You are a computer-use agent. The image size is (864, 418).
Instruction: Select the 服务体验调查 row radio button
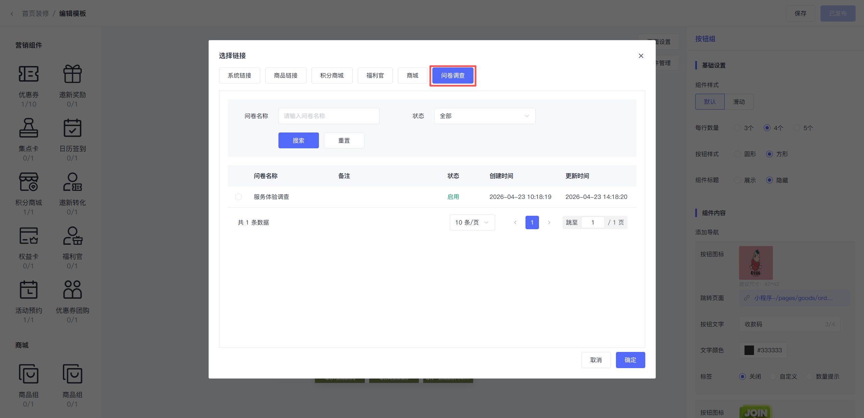pos(238,197)
